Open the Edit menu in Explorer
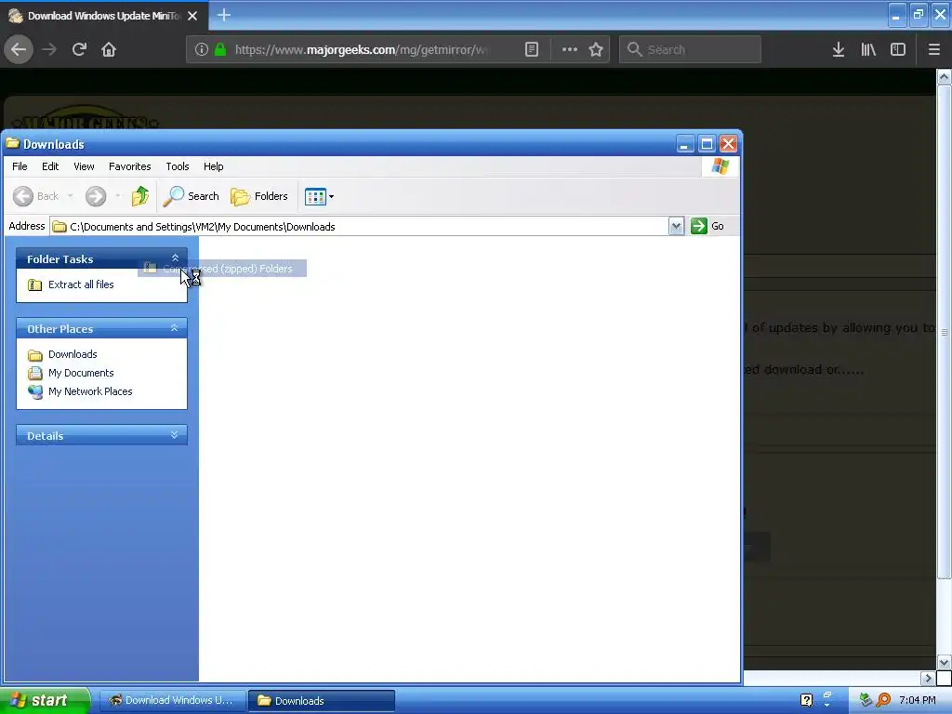 pos(50,166)
